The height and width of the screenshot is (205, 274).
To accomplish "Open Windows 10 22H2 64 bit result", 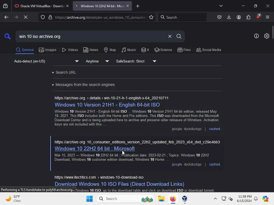I will [x=94, y=148].
